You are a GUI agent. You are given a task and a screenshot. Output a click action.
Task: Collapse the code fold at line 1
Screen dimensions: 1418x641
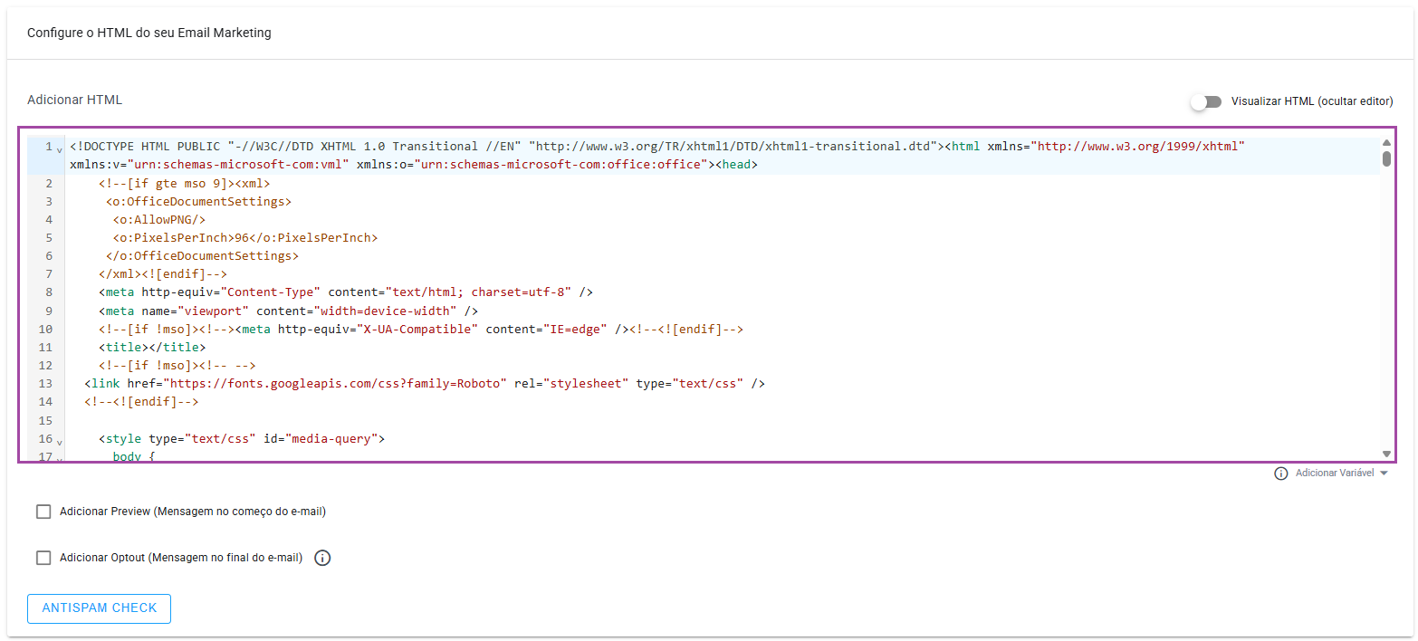(x=60, y=149)
